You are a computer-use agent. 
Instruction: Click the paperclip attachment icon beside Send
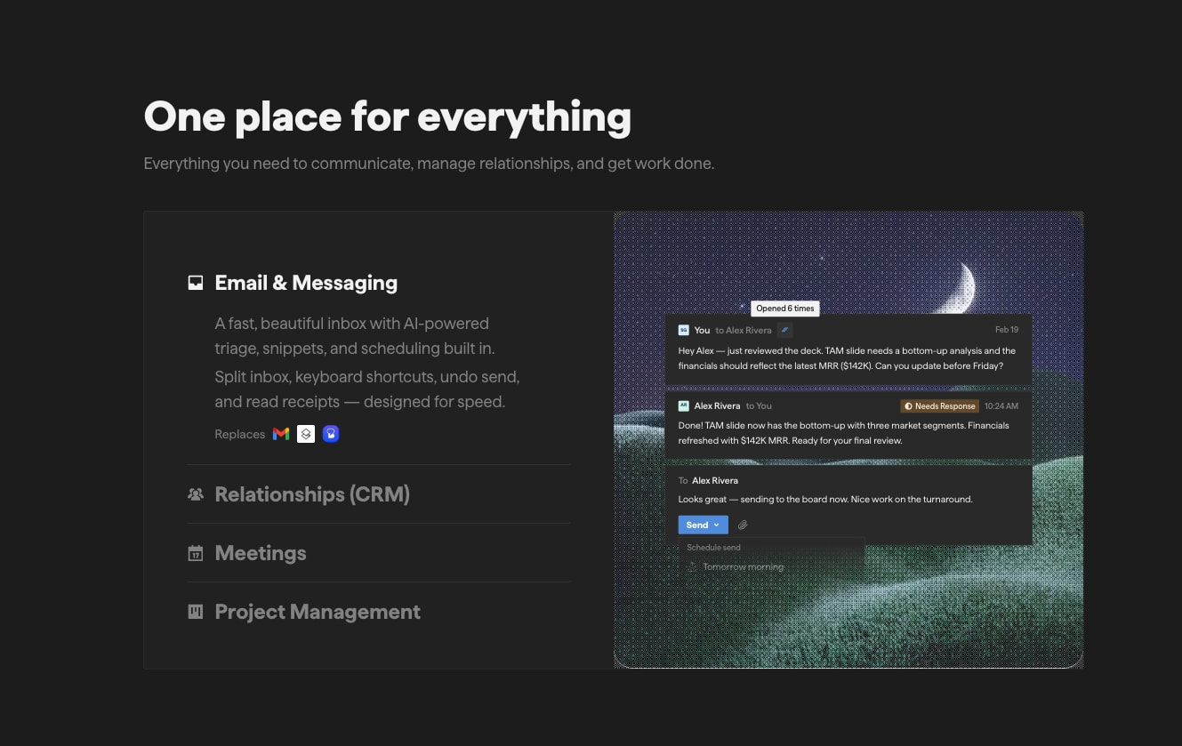[x=743, y=525]
